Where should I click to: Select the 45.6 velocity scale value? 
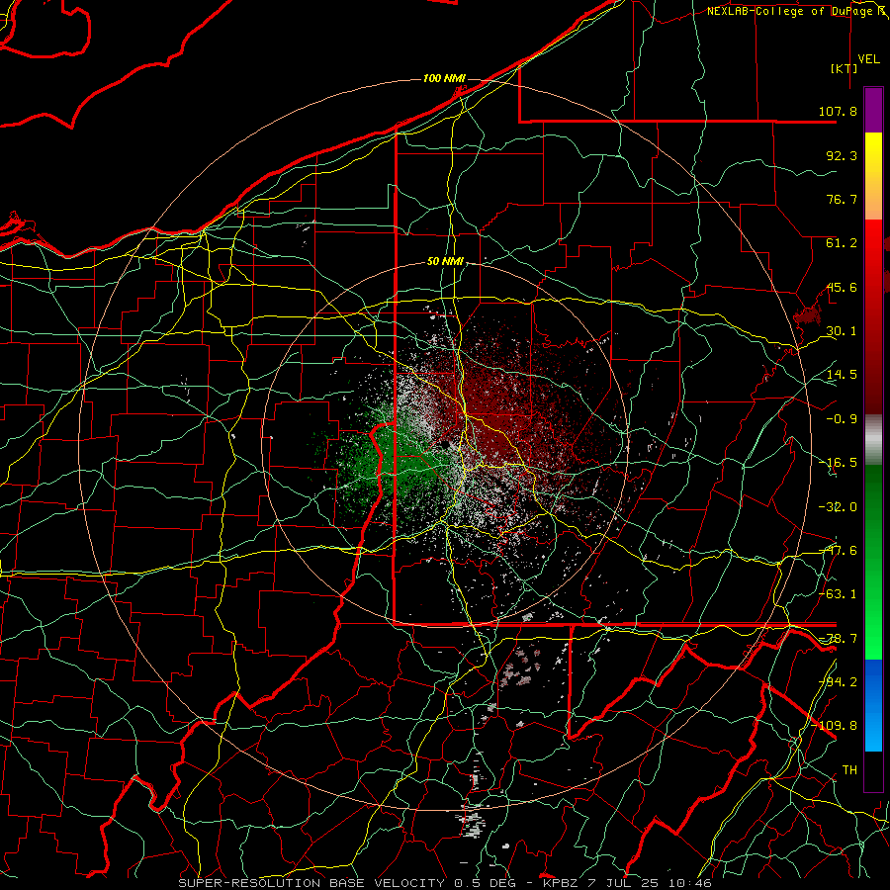click(x=842, y=287)
